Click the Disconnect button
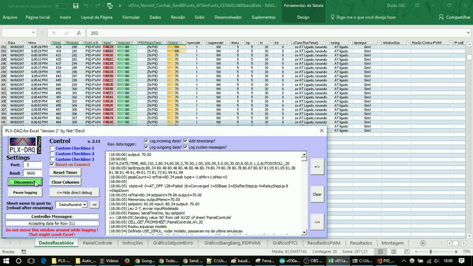Image resolution: width=473 pixels, height=266 pixels. [x=25, y=182]
